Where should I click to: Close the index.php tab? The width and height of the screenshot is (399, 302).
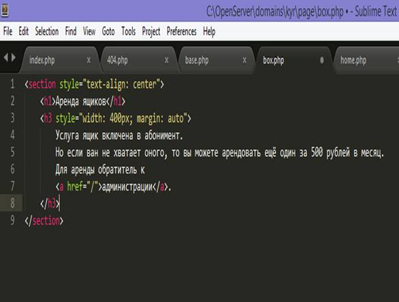click(x=89, y=61)
